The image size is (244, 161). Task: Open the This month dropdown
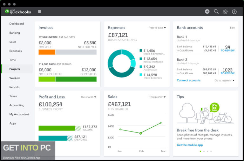[88, 97]
